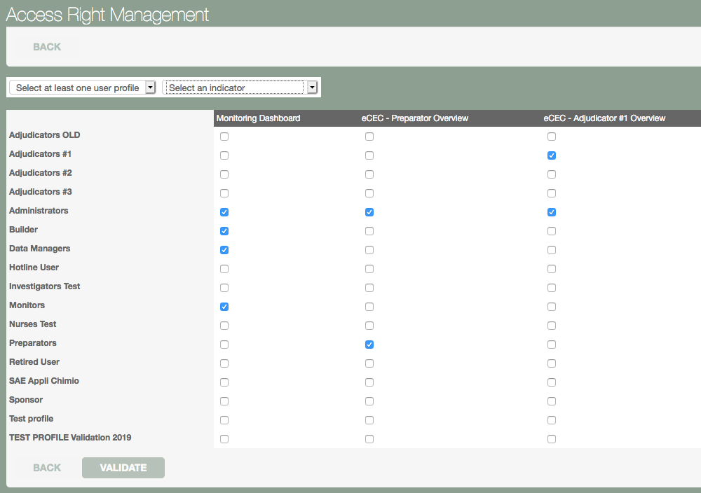The image size is (701, 493).
Task: Enable Sponsor Monitoring Dashboard access
Action: (224, 401)
